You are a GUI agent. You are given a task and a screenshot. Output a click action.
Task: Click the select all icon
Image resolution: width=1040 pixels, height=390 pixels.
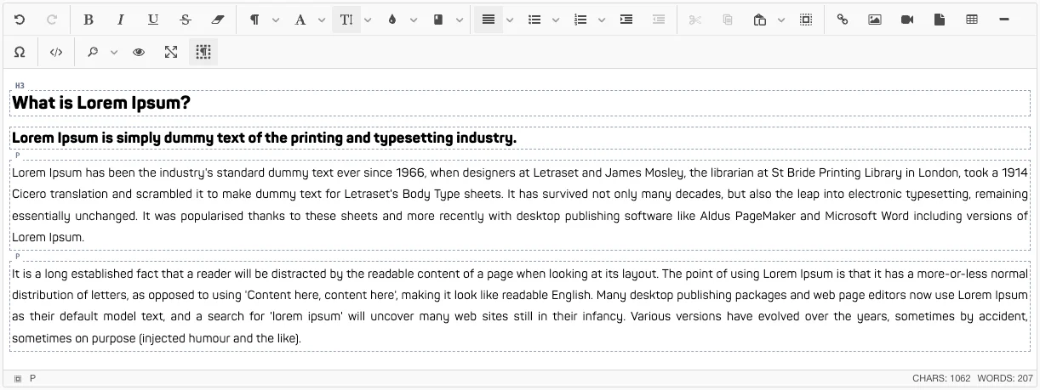click(806, 20)
